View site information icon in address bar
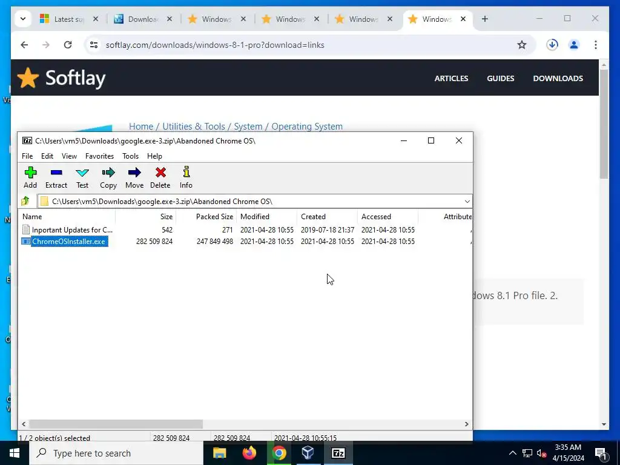The height and width of the screenshot is (465, 620). pos(94,45)
